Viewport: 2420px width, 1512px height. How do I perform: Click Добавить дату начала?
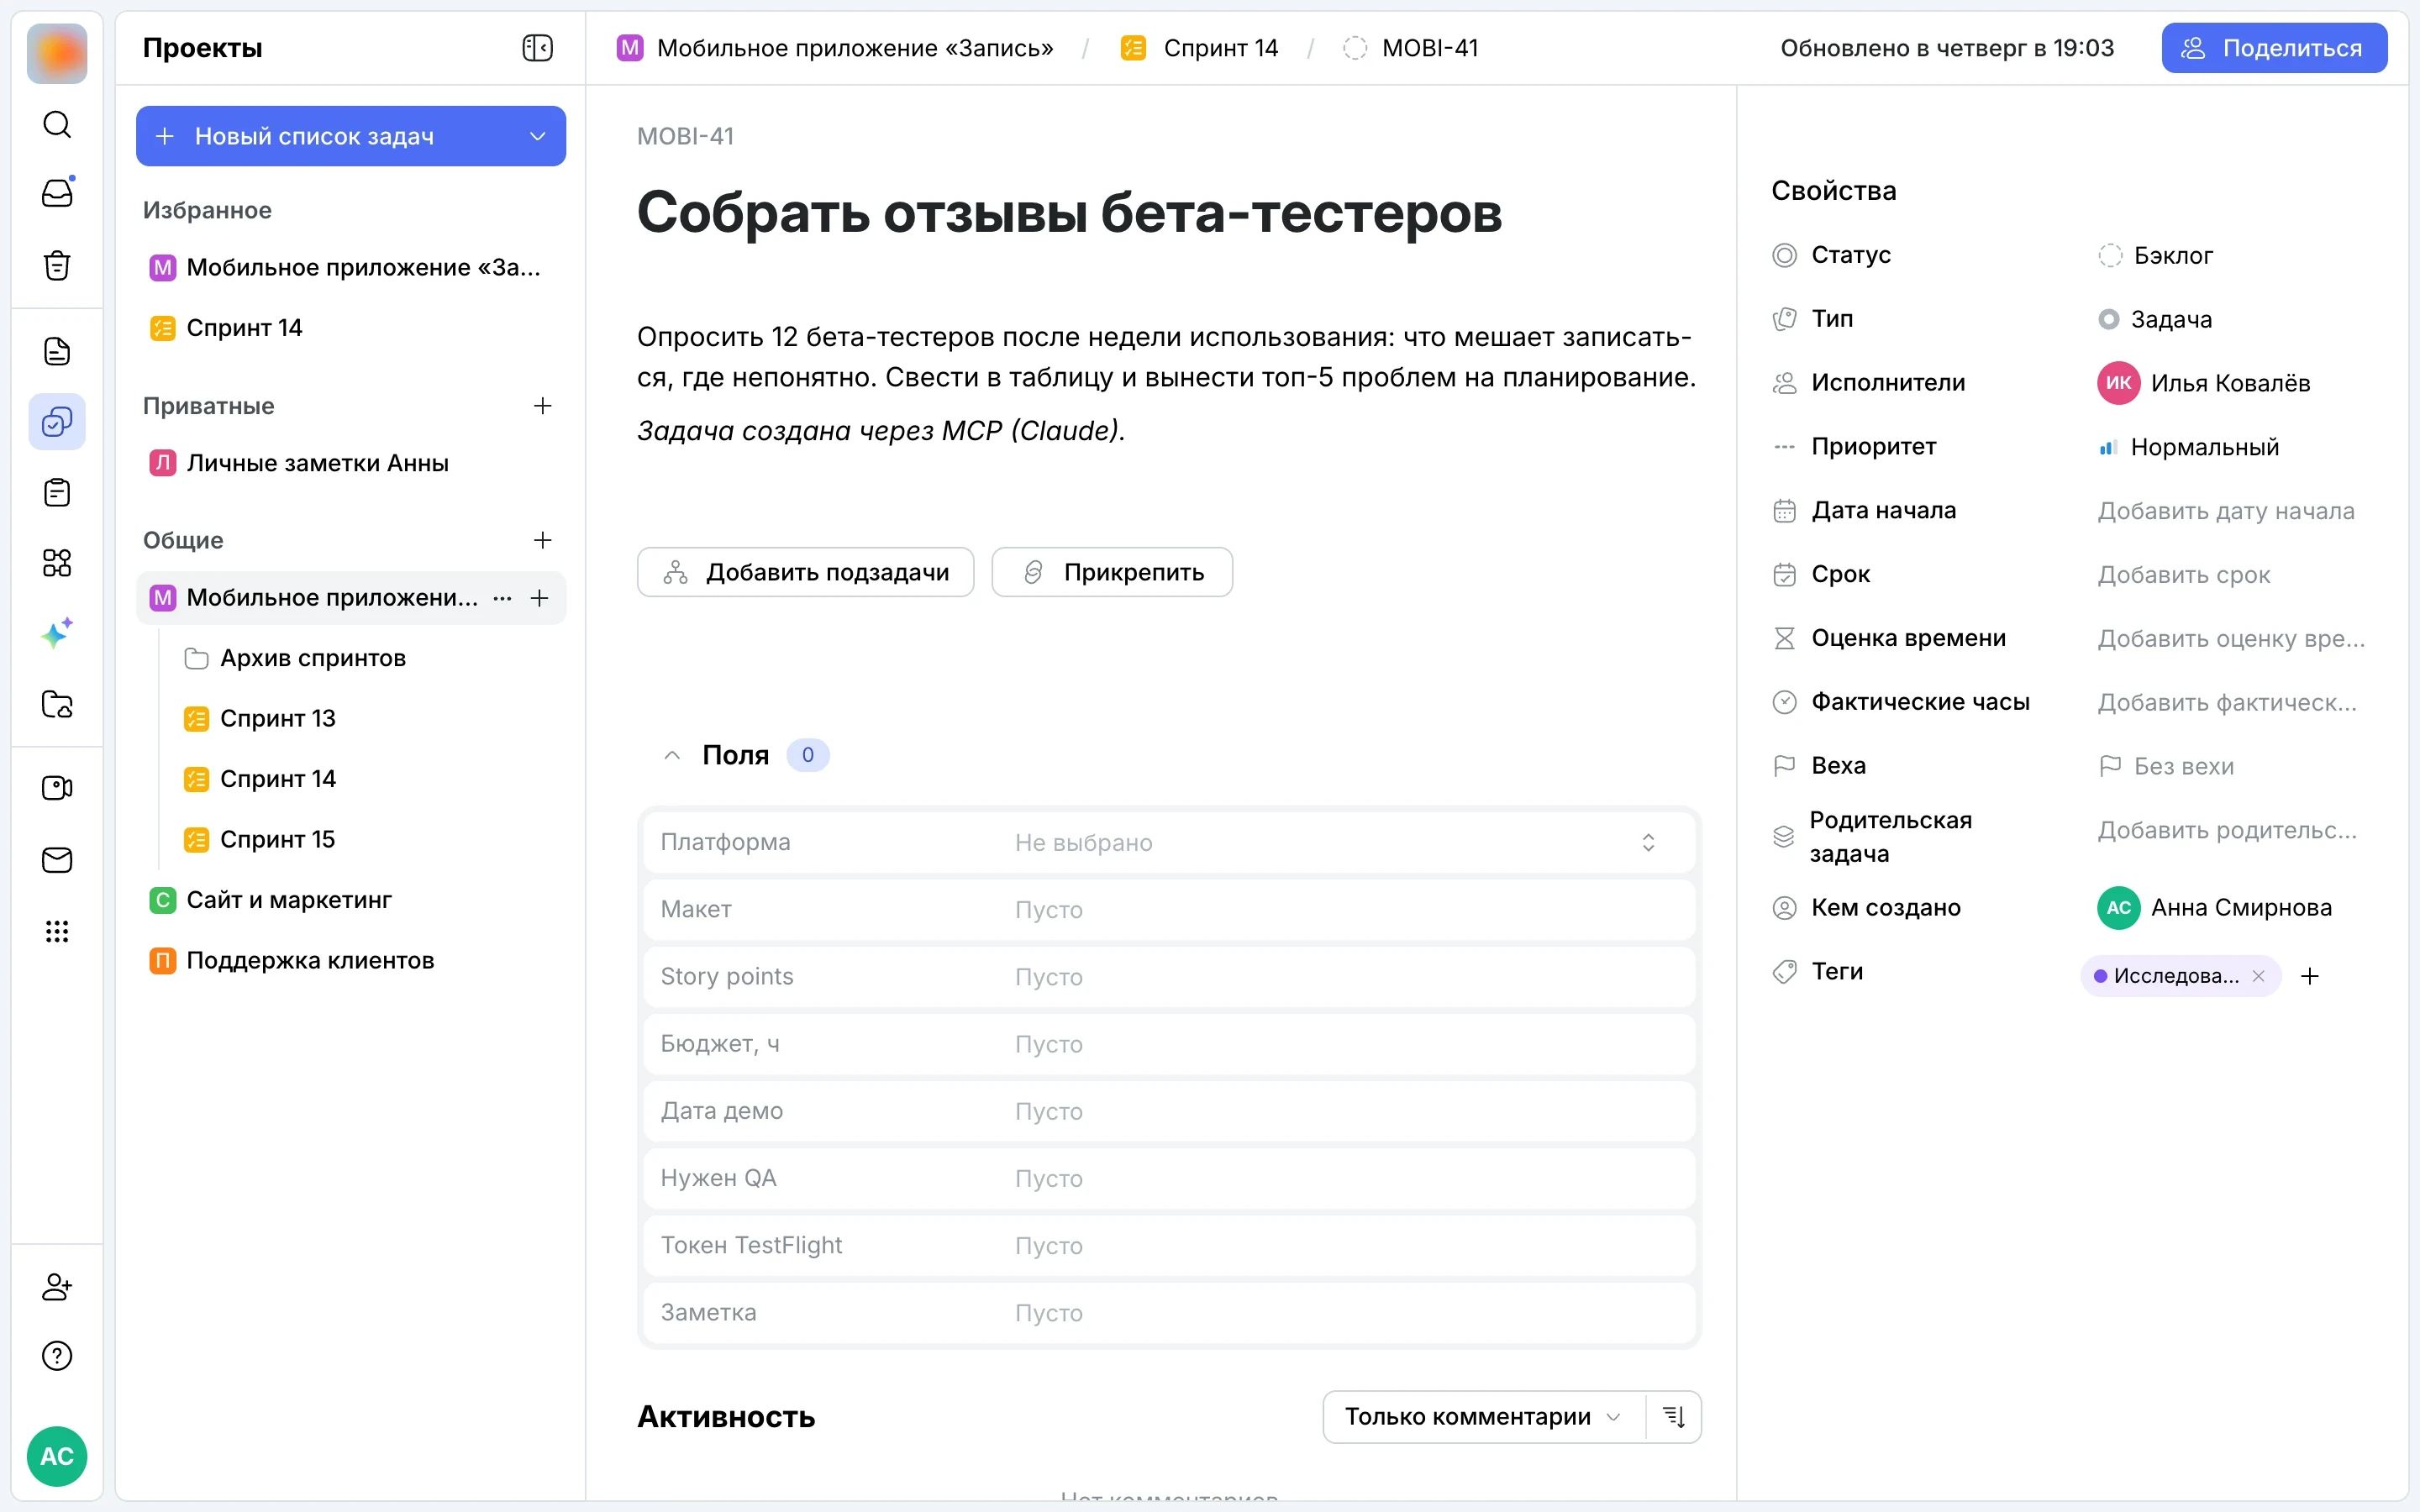[x=2226, y=511]
